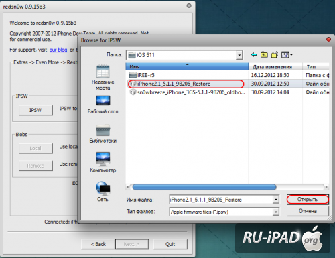This screenshot has width=335, height=258.
Task: Sort by the Дата изменения column header
Action: point(275,66)
